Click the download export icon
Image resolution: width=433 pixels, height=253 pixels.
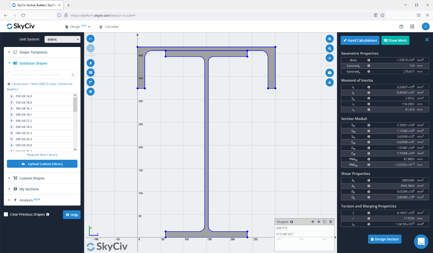tap(329, 82)
